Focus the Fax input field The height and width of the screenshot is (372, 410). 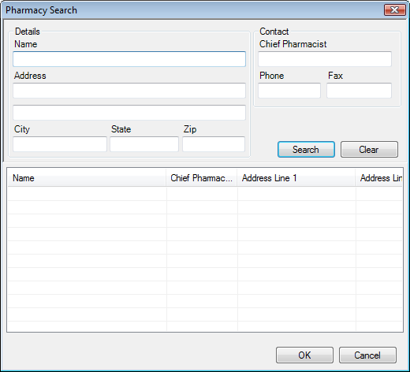click(x=359, y=91)
